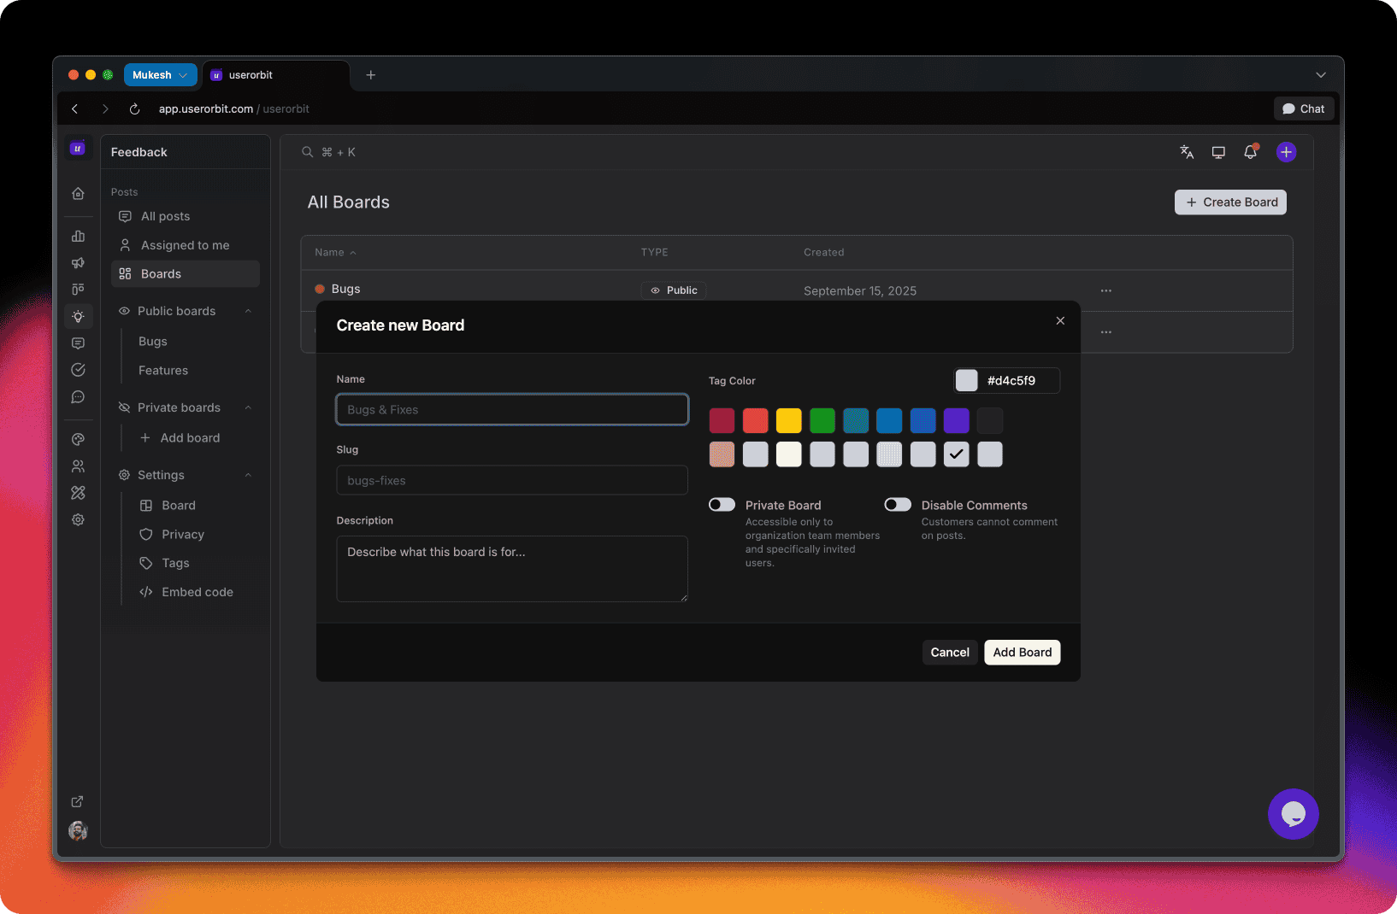Image resolution: width=1397 pixels, height=914 pixels.
Task: Click the purple plus icon in header
Action: coord(1286,152)
